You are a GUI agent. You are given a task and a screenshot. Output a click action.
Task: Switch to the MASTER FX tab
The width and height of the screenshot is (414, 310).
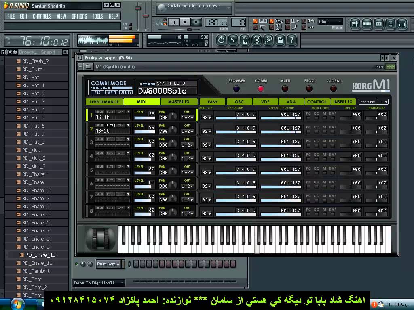point(179,102)
